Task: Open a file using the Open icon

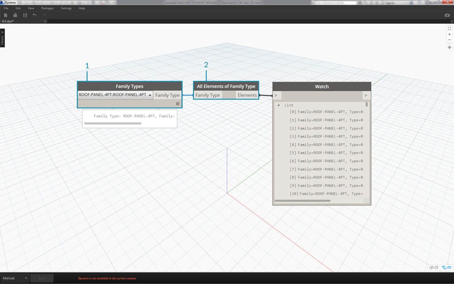Action: pos(15,15)
